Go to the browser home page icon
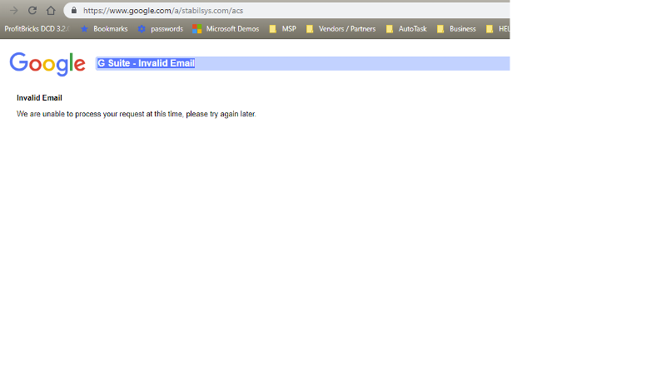The image size is (666, 374). tap(51, 11)
